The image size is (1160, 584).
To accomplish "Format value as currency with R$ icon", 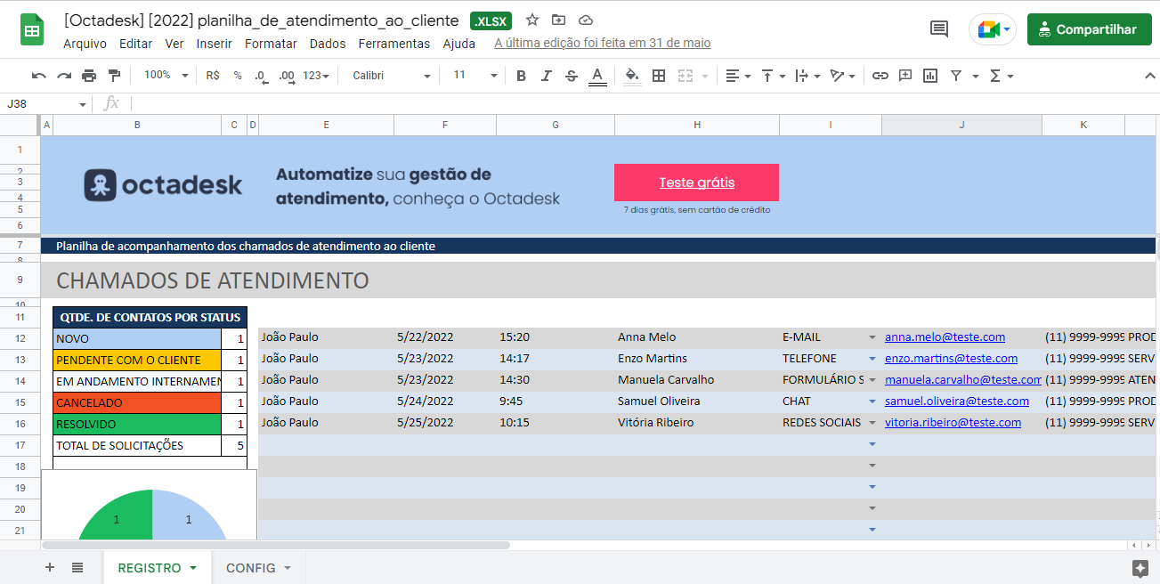I will [213, 76].
